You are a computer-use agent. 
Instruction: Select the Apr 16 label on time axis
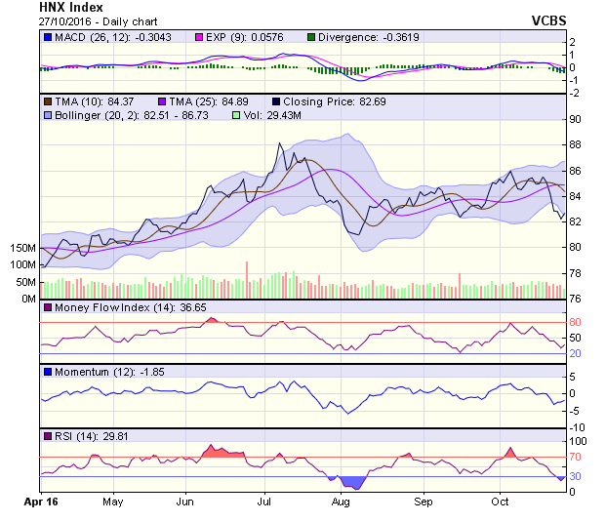click(41, 502)
